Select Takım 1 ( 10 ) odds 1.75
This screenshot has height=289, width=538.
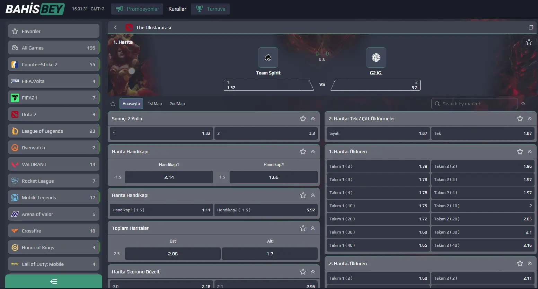378,206
